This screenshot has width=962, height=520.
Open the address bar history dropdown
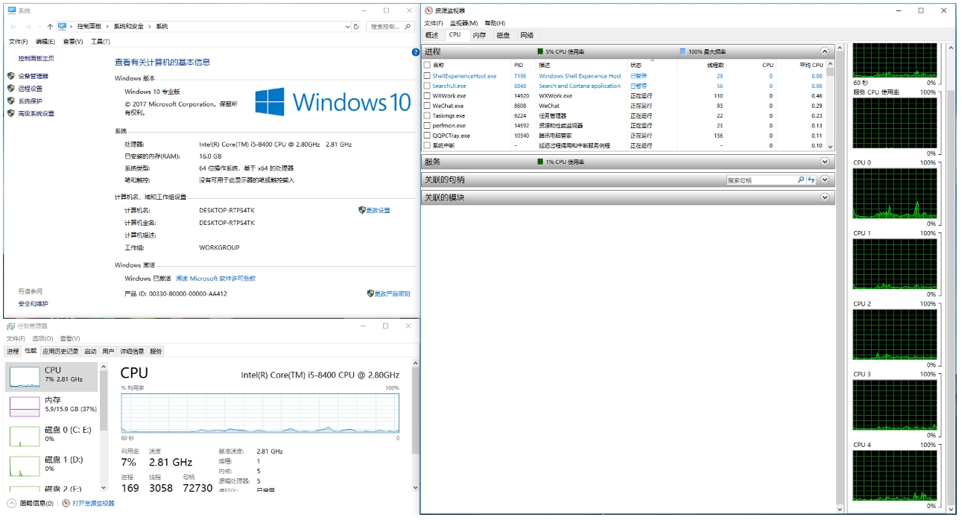(x=347, y=26)
